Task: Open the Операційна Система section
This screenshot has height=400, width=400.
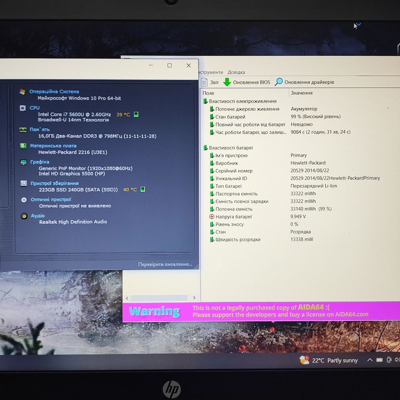Action: click(x=54, y=92)
